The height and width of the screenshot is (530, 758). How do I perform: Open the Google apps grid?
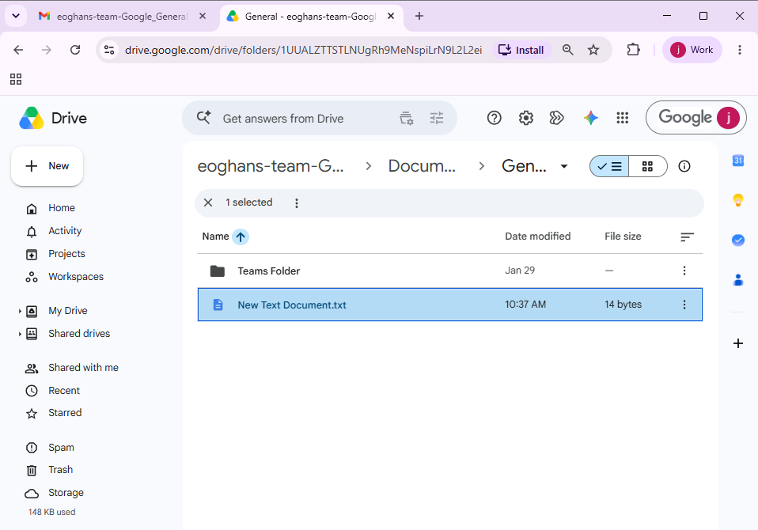point(623,118)
